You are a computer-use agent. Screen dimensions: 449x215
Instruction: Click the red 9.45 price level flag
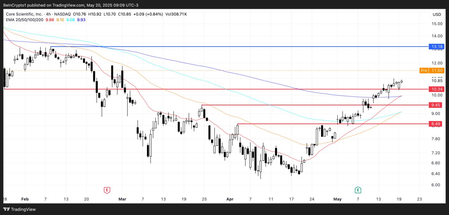click(436, 105)
